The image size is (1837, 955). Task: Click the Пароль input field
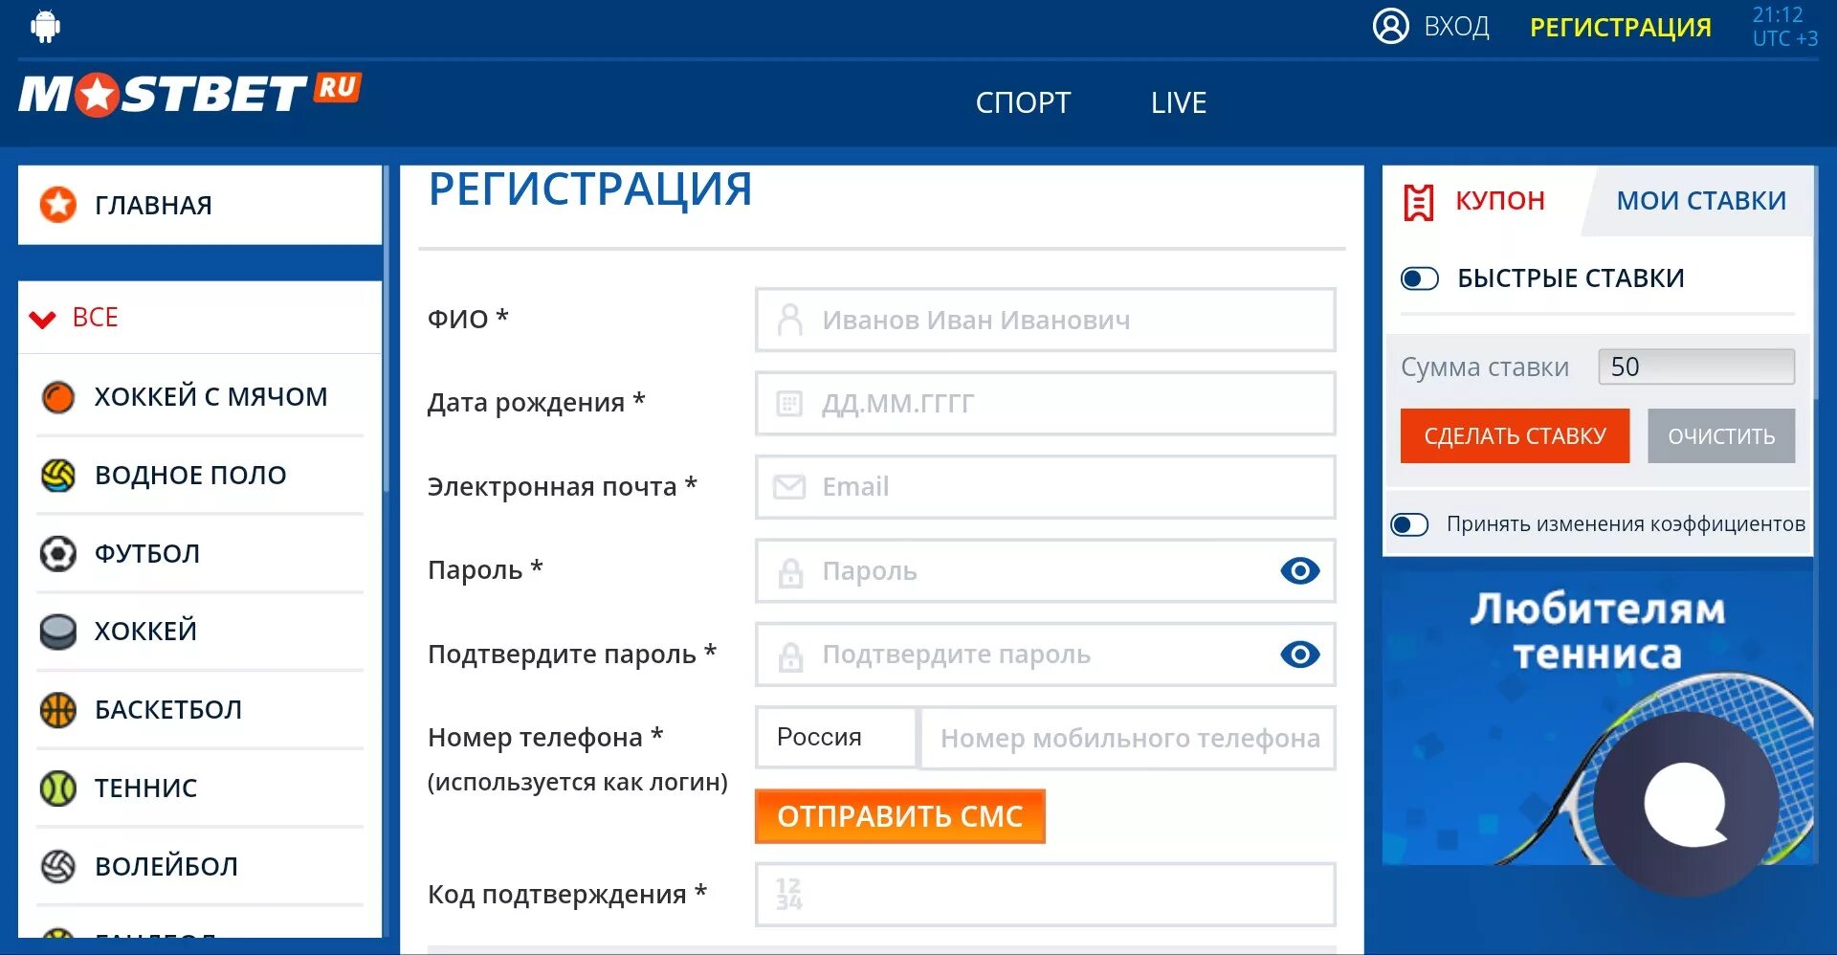pos(1045,571)
